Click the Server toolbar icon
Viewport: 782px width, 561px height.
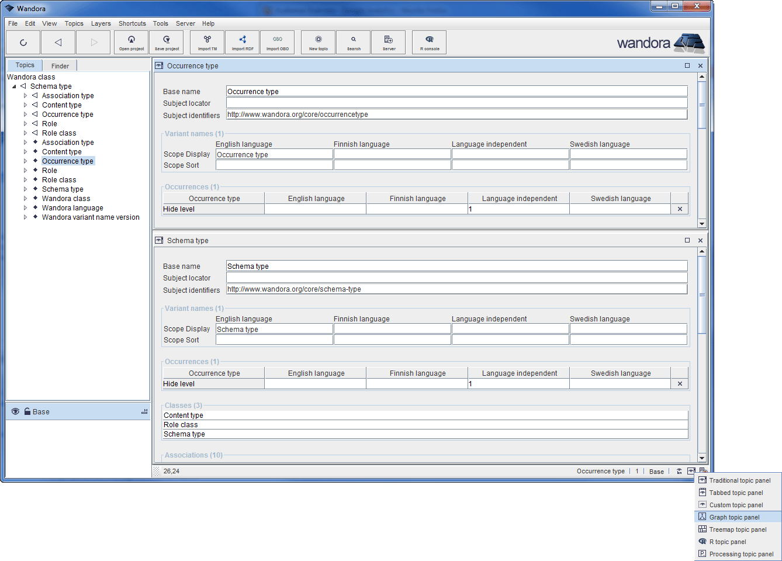pyautogui.click(x=388, y=42)
